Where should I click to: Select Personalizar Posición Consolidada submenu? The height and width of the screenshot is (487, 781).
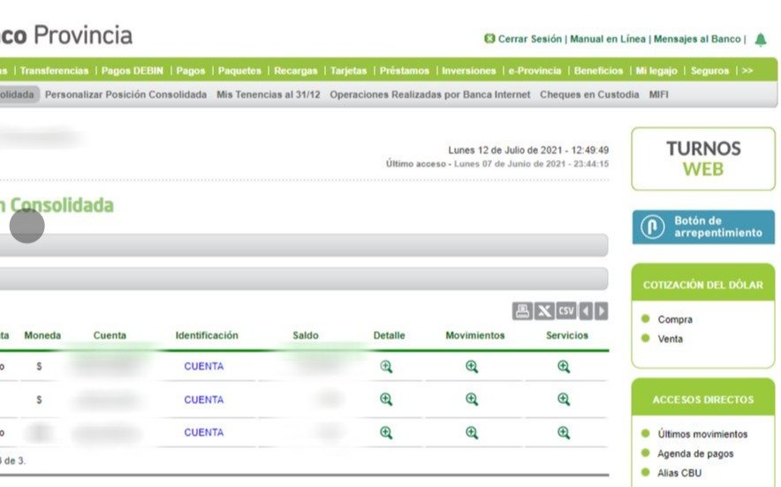click(125, 94)
